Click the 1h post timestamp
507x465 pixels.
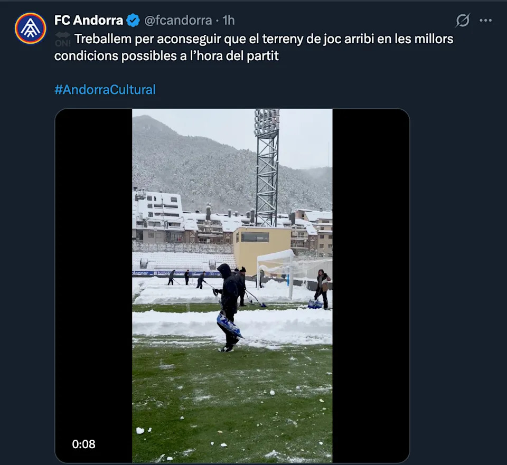(x=228, y=21)
